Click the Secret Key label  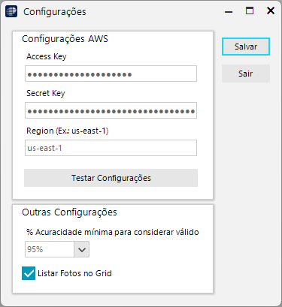click(46, 93)
